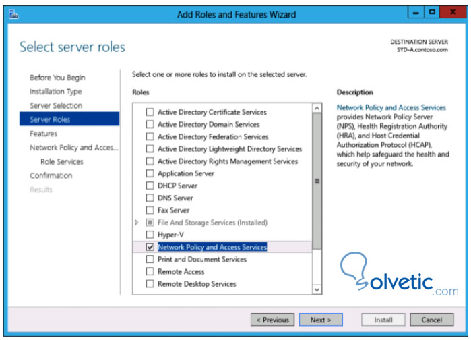The image size is (471, 340).
Task: Click the Previous button
Action: click(272, 320)
